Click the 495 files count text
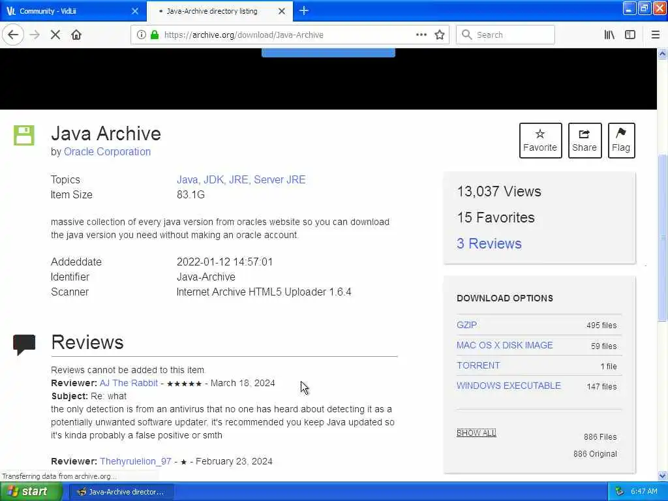Image resolution: width=668 pixels, height=501 pixels. [x=601, y=325]
